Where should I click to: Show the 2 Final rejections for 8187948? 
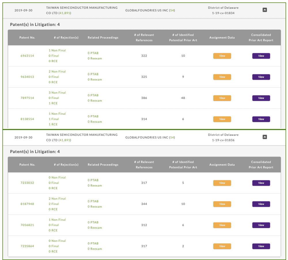[x=54, y=204]
